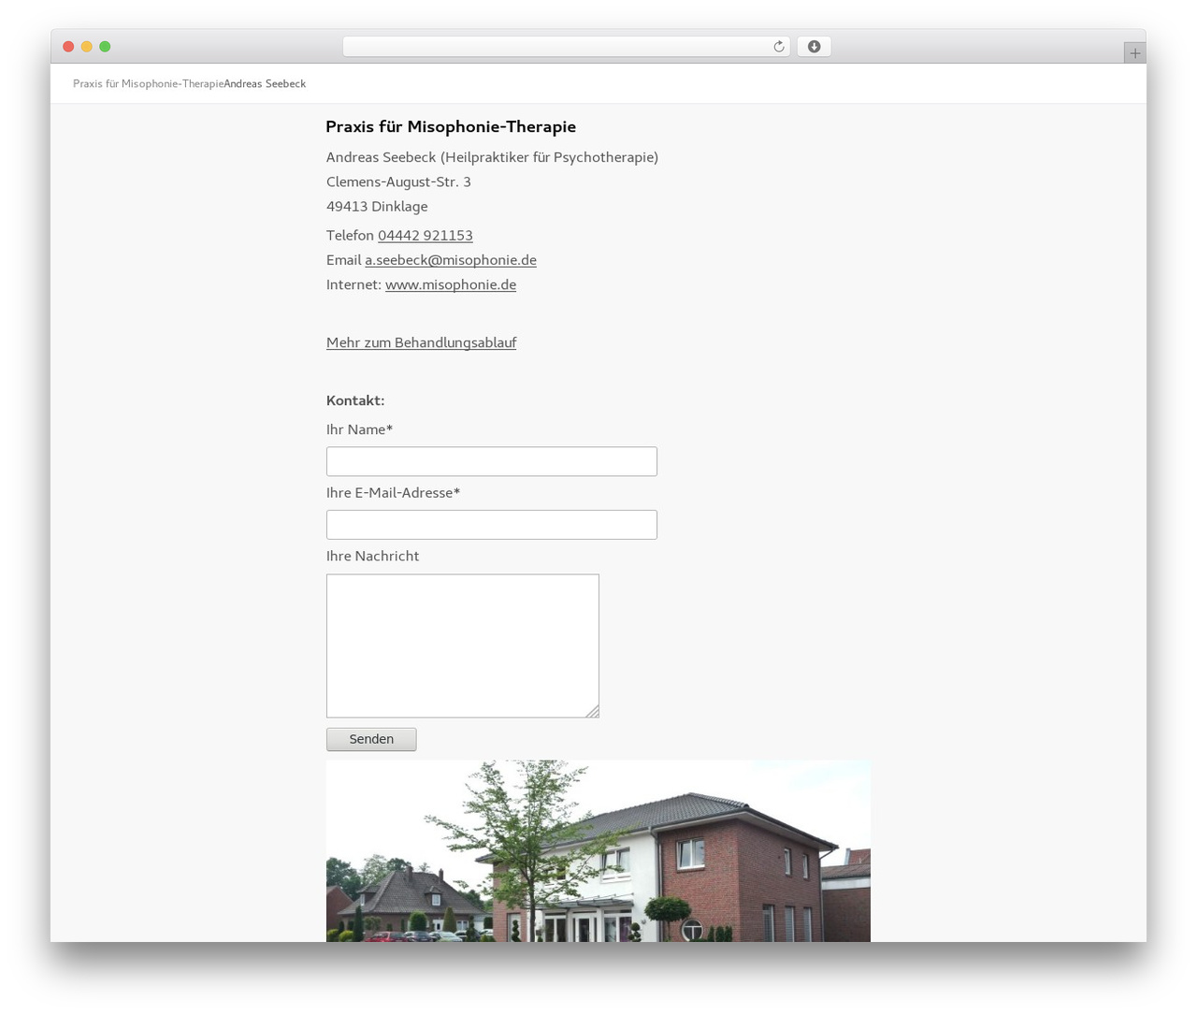Click the address line Clemens-August-Str. 3
Viewport: 1197px width, 1014px height.
point(398,181)
